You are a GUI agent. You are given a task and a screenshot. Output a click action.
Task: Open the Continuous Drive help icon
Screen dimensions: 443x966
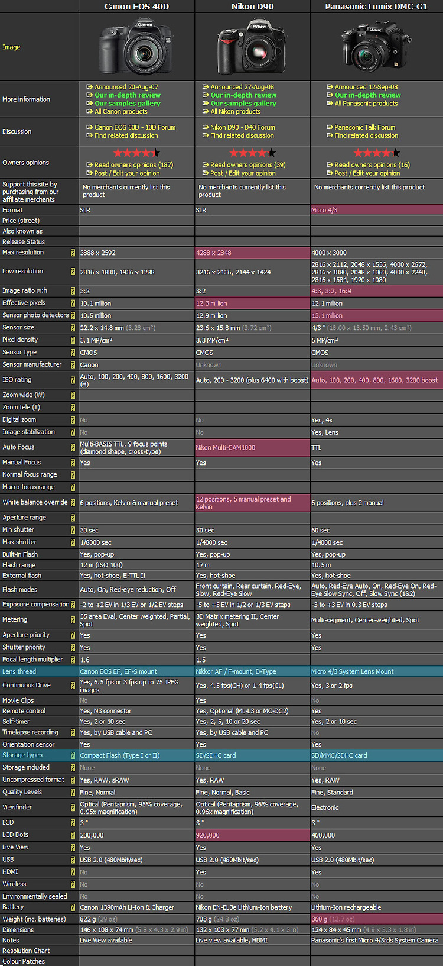click(x=73, y=686)
